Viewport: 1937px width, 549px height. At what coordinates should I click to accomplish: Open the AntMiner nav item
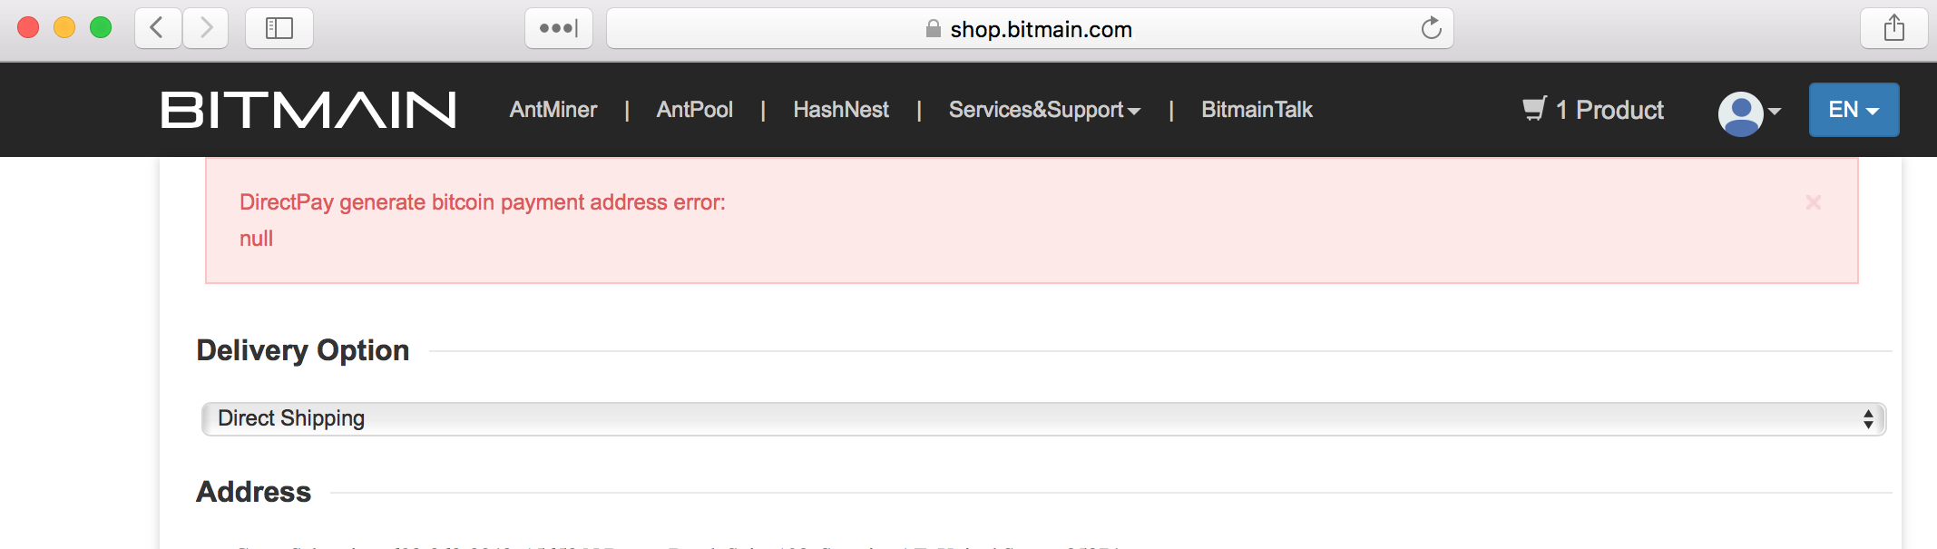(x=553, y=110)
